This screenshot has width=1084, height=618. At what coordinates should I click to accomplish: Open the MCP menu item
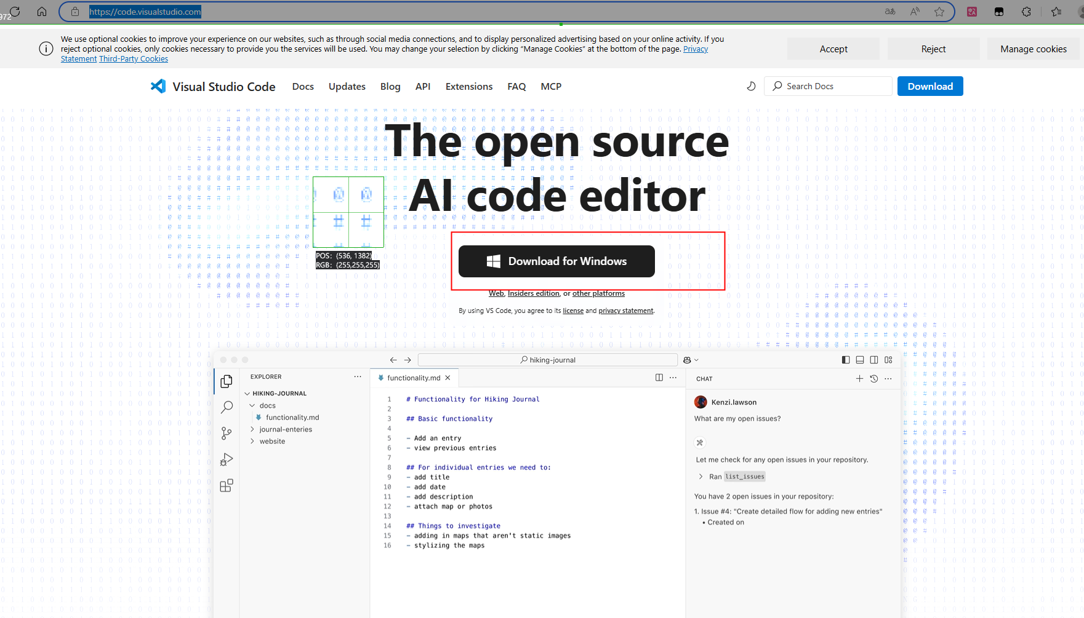tap(551, 87)
